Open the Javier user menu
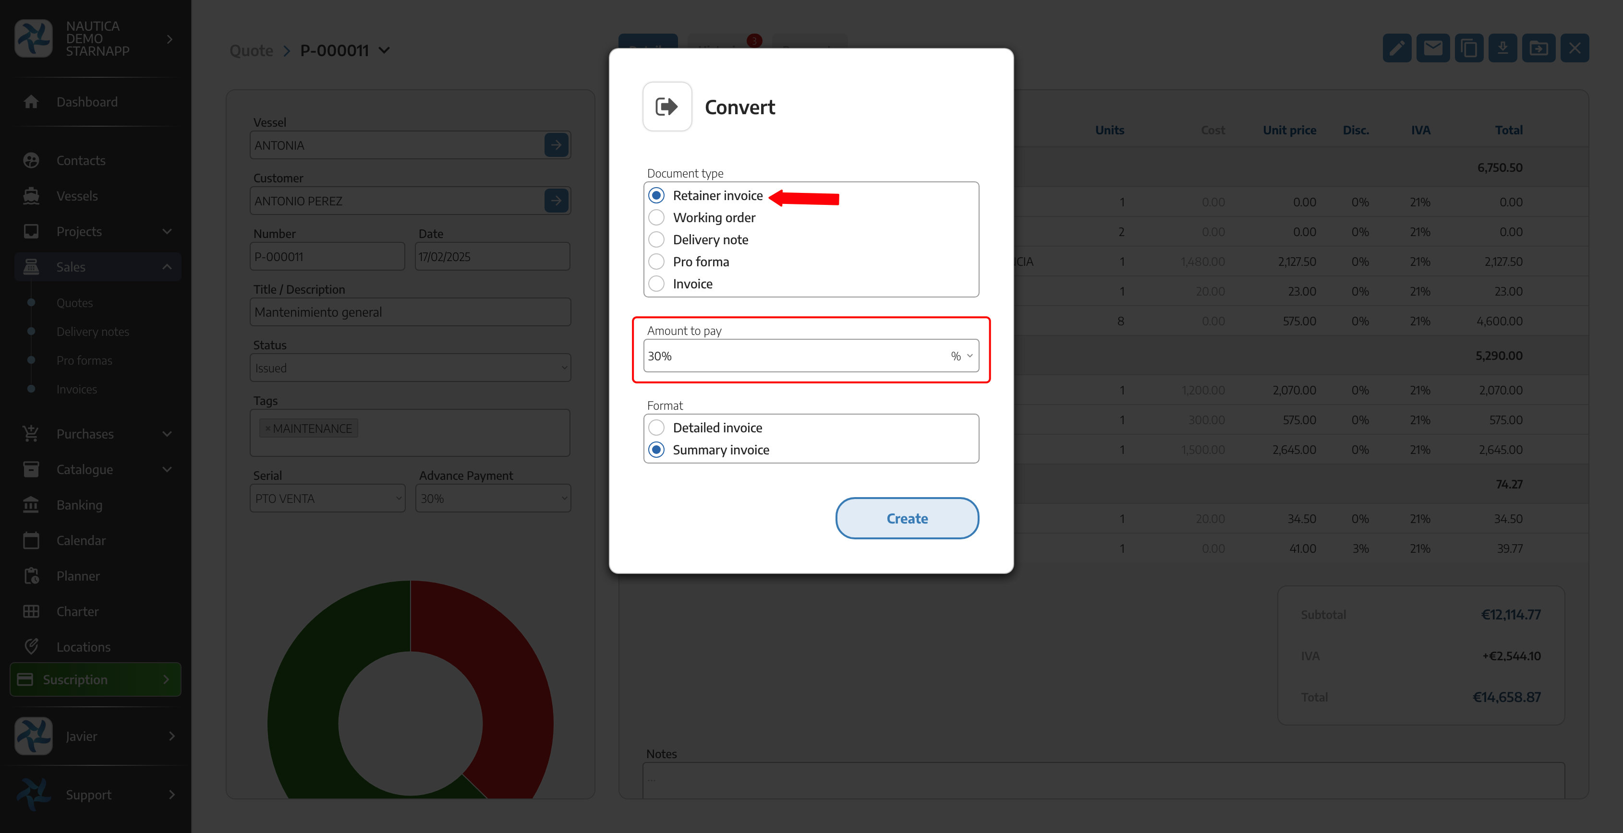Viewport: 1623px width, 833px height. (96, 736)
